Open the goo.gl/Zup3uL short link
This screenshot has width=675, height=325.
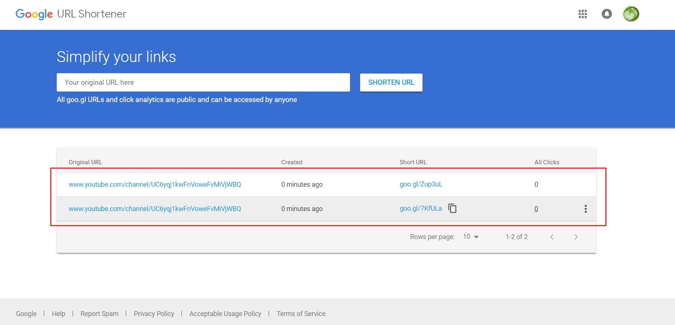421,184
